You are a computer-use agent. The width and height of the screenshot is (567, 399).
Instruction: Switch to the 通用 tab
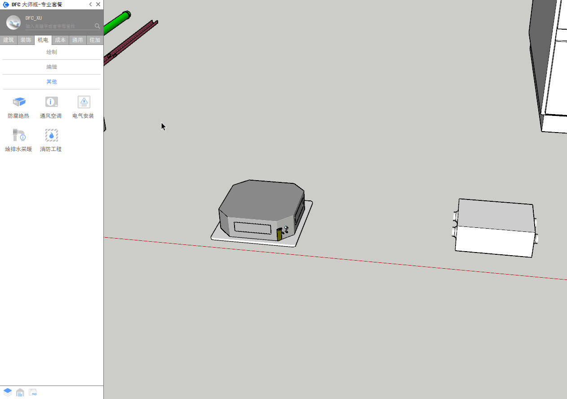pyautogui.click(x=77, y=40)
